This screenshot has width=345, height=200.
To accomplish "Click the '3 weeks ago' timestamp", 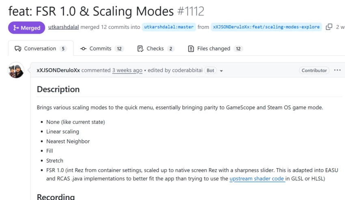I will coord(127,70).
